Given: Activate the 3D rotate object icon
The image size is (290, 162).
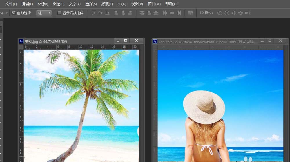Looking at the screenshot, I should 220,13.
